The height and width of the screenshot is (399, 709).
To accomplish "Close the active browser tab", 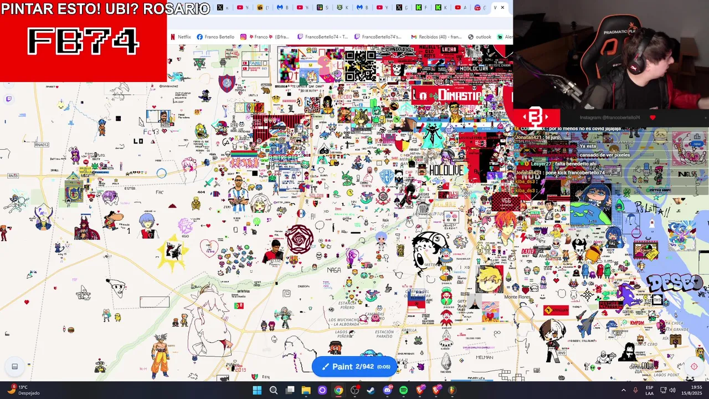I will [502, 8].
